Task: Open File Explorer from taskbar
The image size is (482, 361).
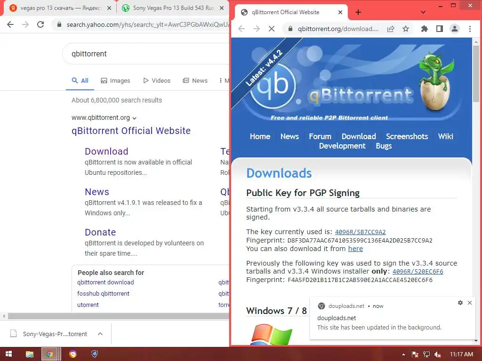Action: pos(30,354)
